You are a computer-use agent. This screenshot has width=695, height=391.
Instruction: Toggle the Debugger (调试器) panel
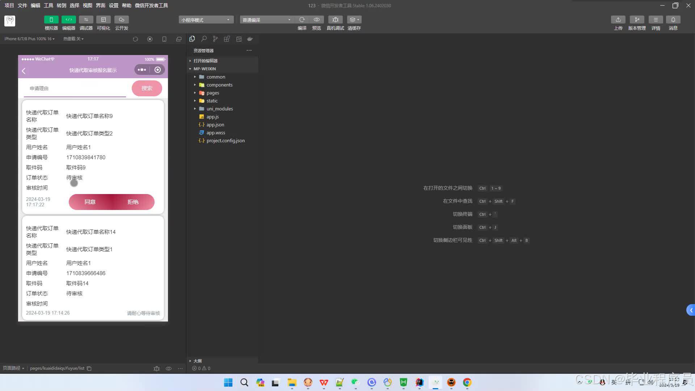point(86,20)
